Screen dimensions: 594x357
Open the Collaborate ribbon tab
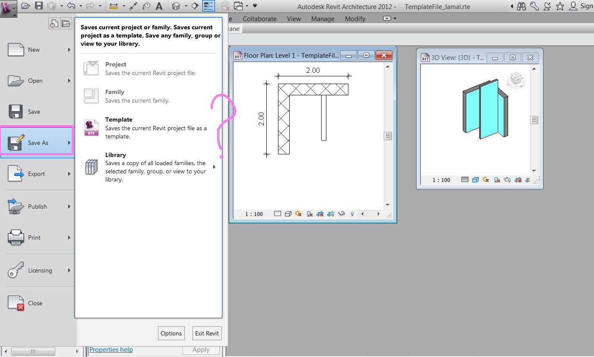click(260, 19)
